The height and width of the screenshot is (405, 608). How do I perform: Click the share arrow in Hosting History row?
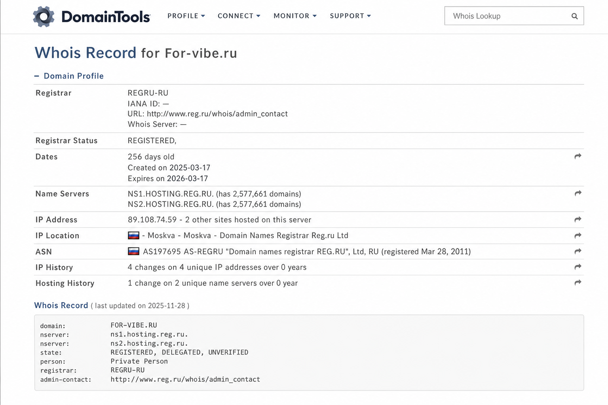pyautogui.click(x=578, y=282)
